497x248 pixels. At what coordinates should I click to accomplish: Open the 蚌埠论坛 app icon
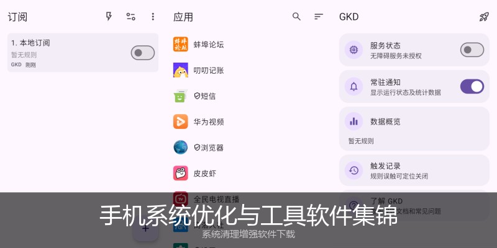pos(181,44)
